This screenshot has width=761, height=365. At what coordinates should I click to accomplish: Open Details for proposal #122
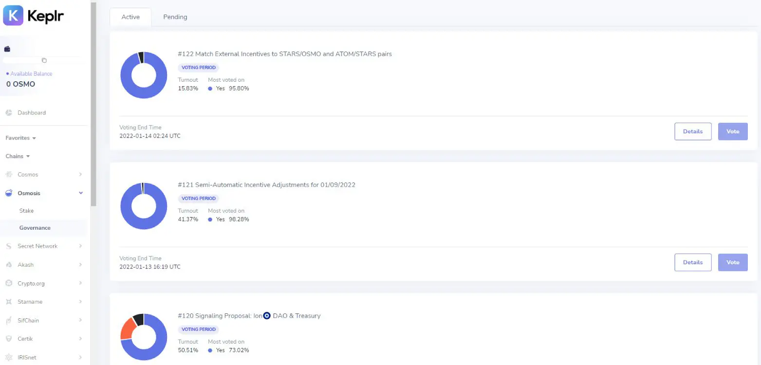[693, 131]
